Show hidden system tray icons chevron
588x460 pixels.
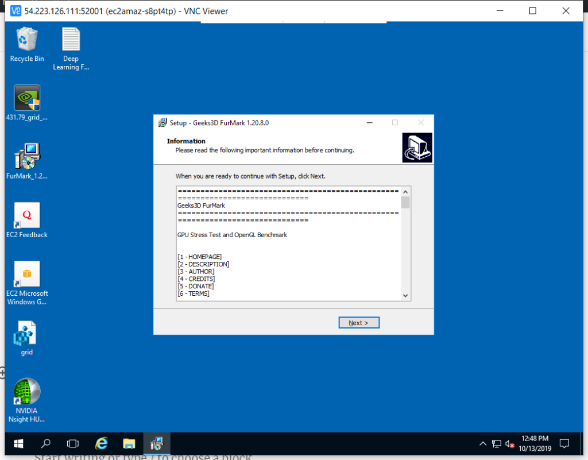click(483, 444)
